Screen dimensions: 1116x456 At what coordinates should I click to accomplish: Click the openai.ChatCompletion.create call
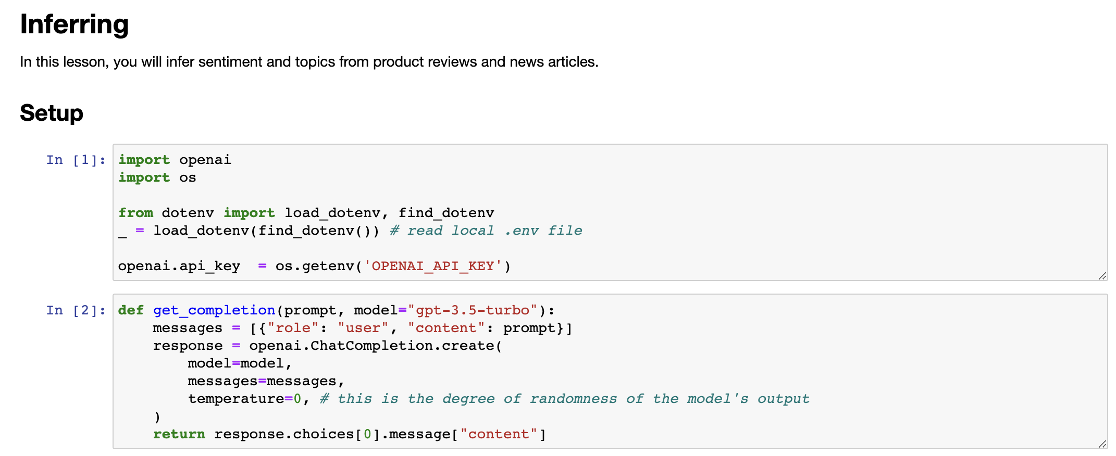[x=375, y=346]
